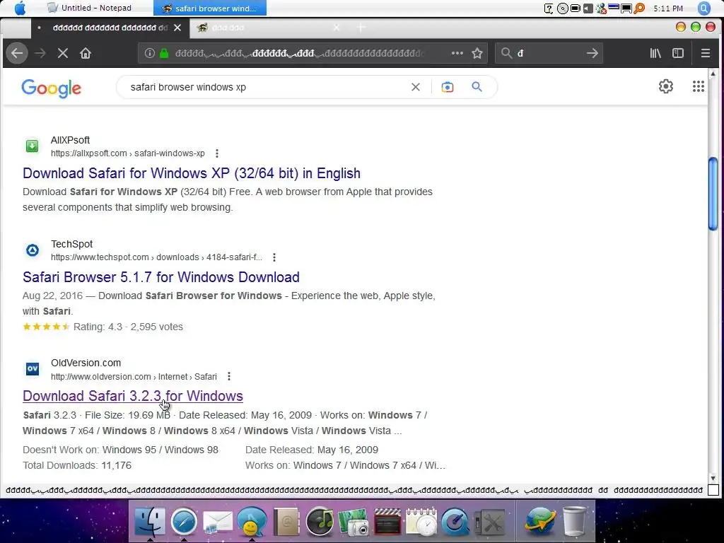Open Spotlight search in the top right
The height and width of the screenshot is (543, 724).
(704, 8)
